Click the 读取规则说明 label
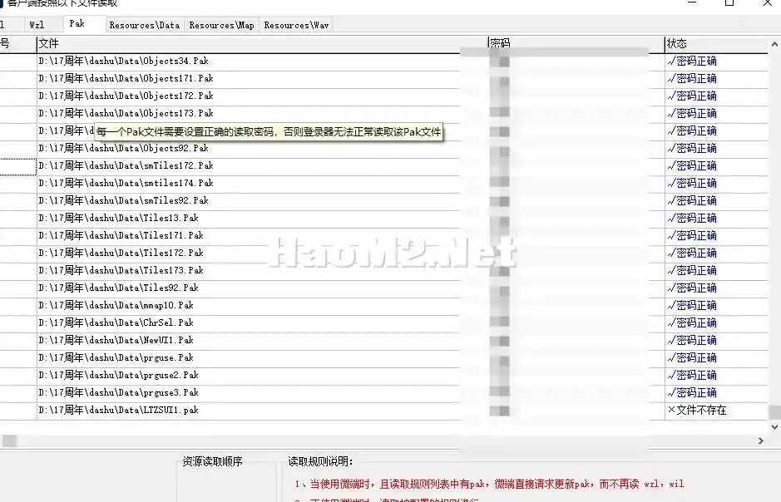This screenshot has width=781, height=502. [x=320, y=461]
